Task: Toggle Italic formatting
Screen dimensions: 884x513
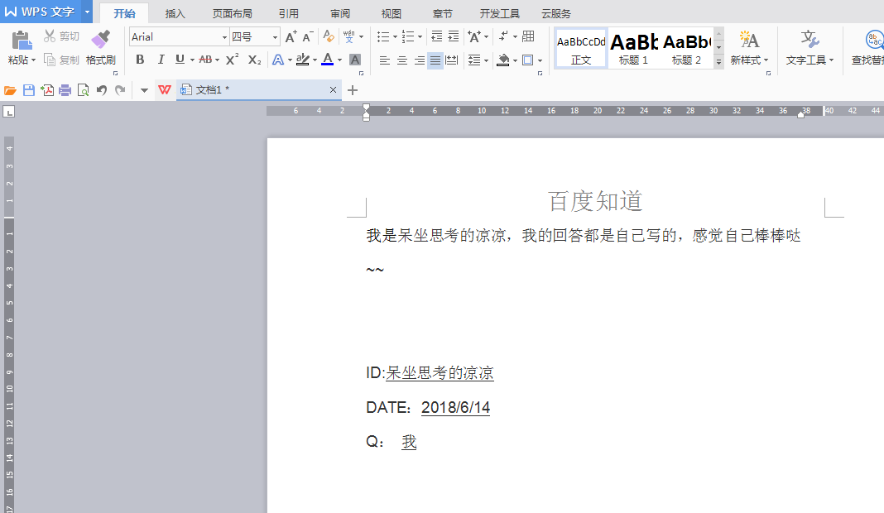Action: 161,60
